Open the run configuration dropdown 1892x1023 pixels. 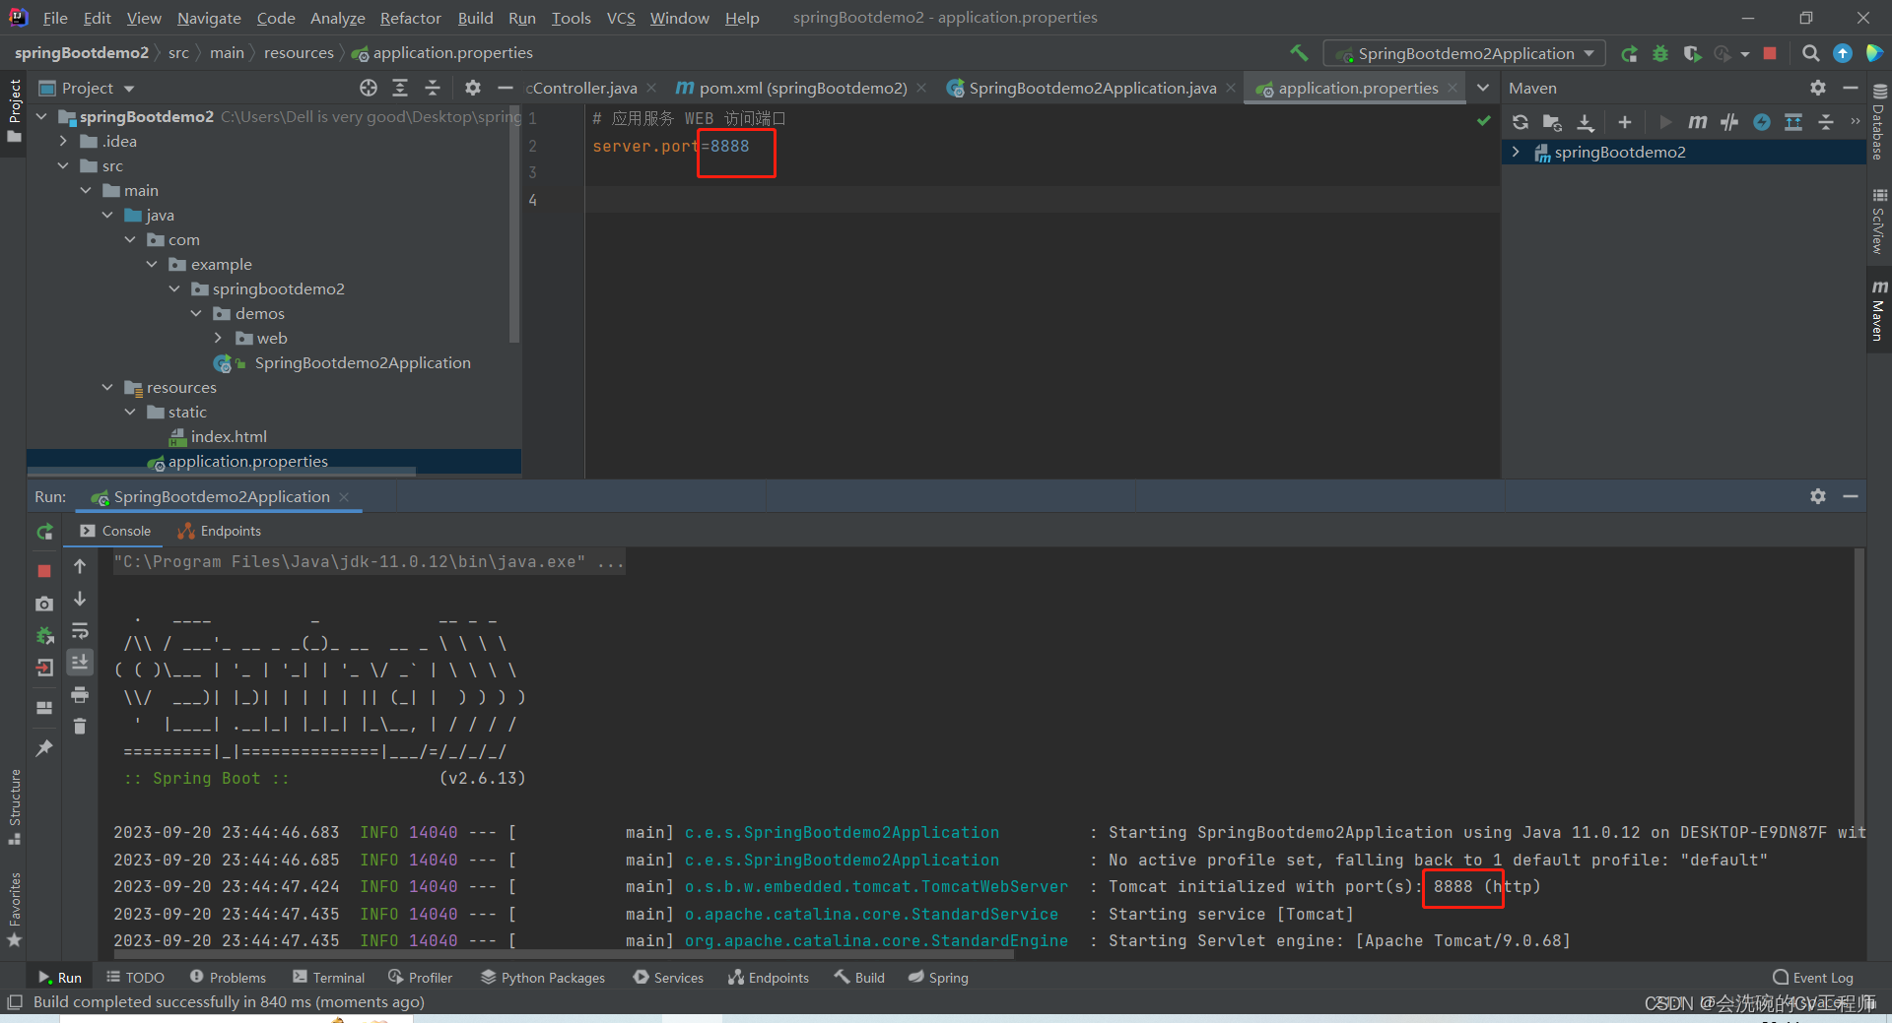[1464, 53]
